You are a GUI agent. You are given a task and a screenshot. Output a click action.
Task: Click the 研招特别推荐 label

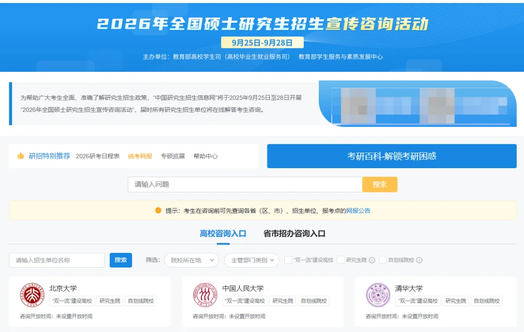pos(49,156)
